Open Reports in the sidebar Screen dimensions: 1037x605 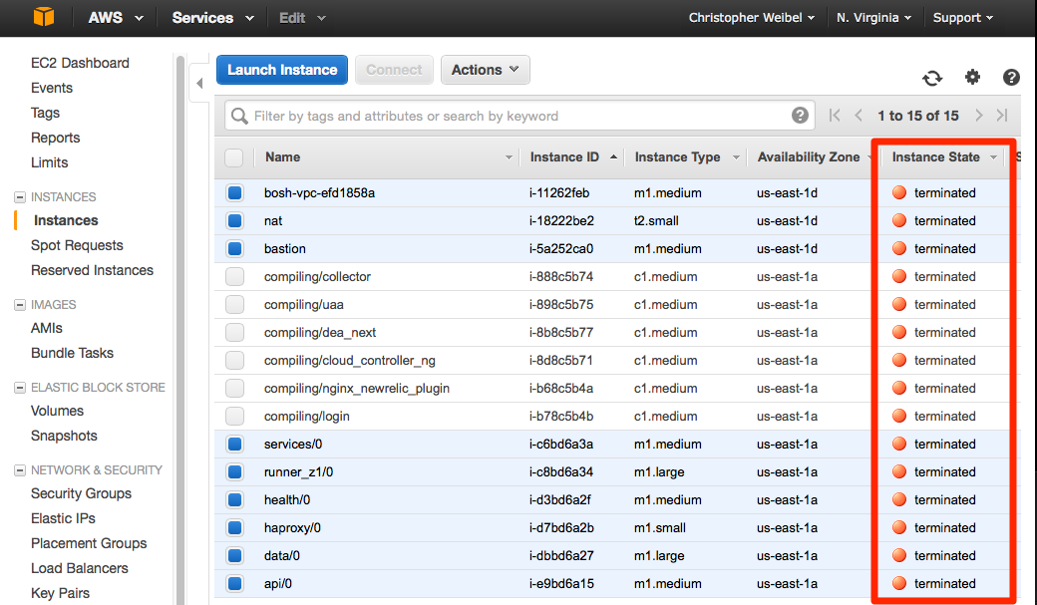pos(56,138)
